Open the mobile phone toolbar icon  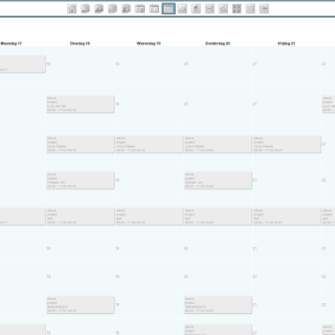pyautogui.click(x=196, y=8)
